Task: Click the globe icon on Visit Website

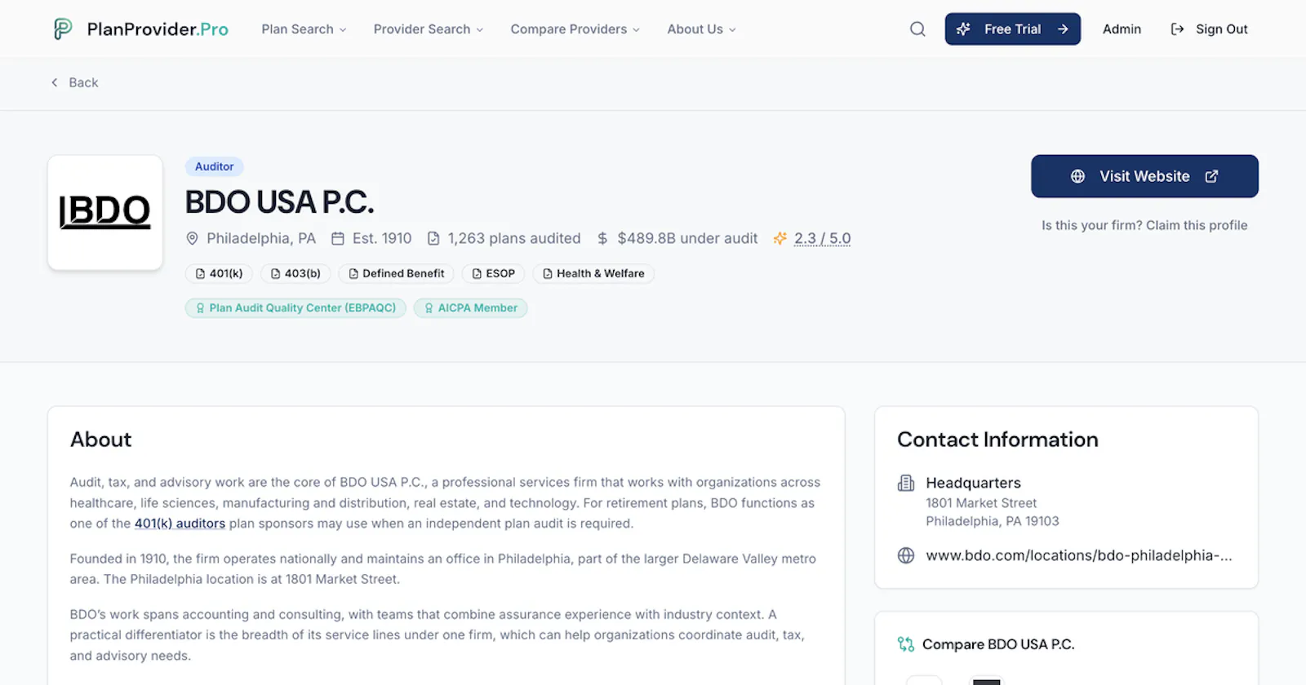Action: pos(1077,176)
